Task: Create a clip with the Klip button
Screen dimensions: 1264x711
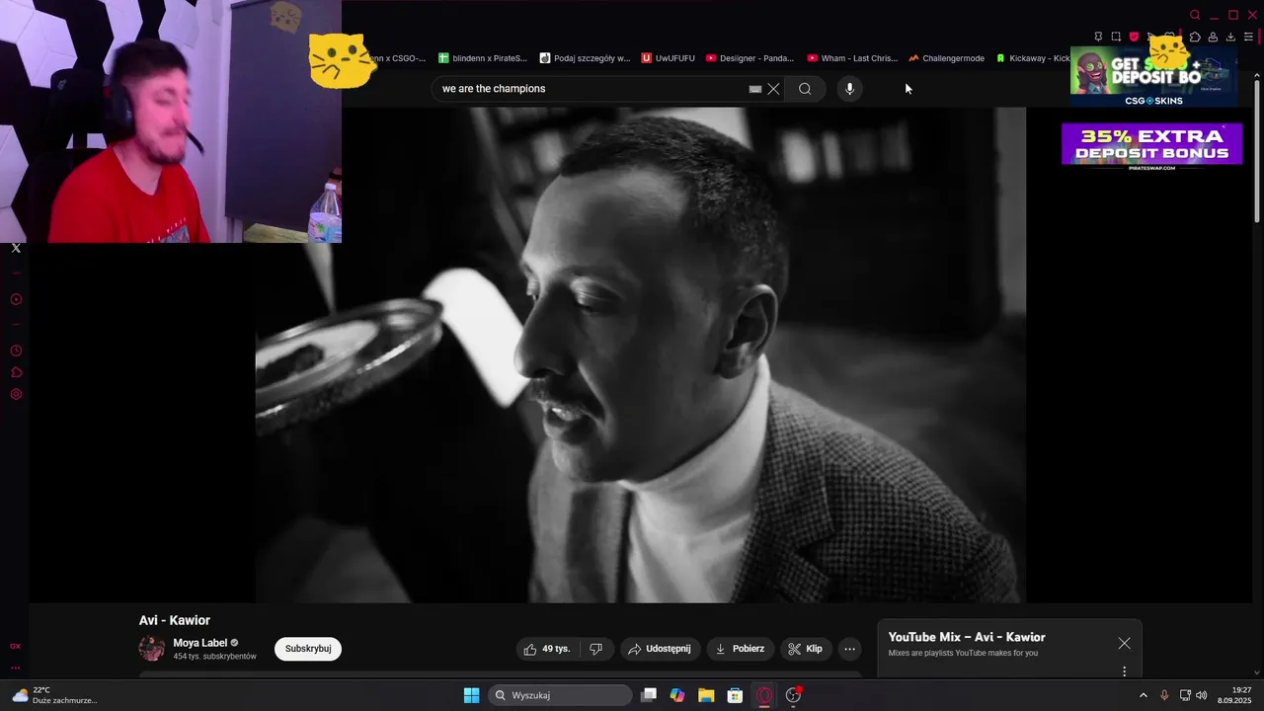Action: [805, 649]
